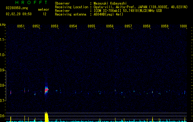
Task: Click the 0954 time marker
Action: pos(73,26)
